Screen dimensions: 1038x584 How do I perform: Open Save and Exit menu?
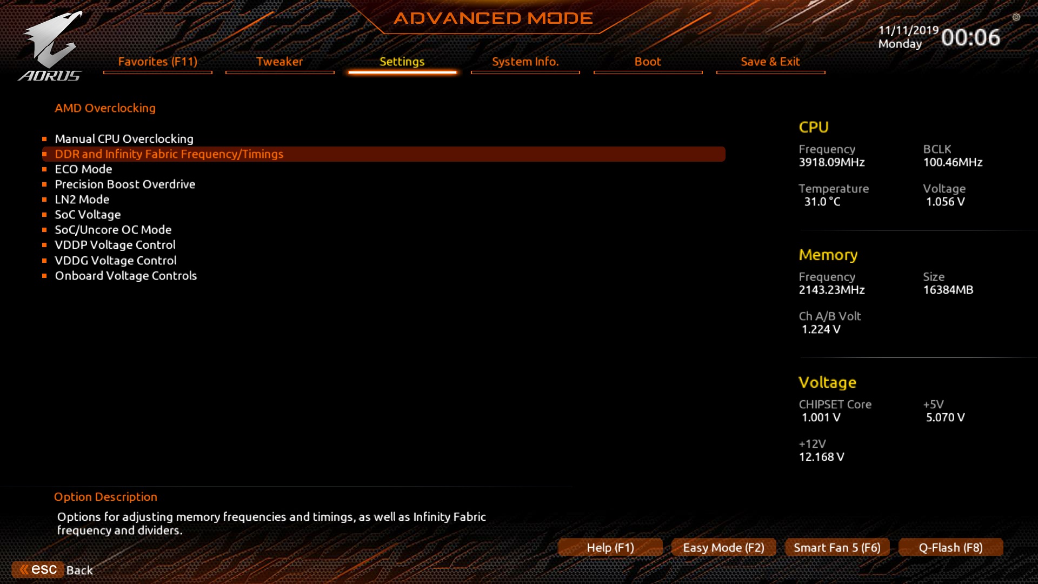[x=770, y=61]
